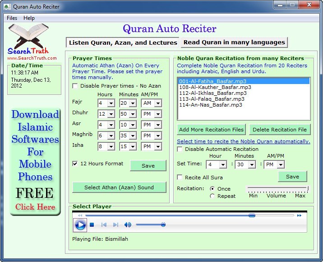Open the Set Time minutes dropdown
This screenshot has width=323, height=262.
tap(252, 164)
